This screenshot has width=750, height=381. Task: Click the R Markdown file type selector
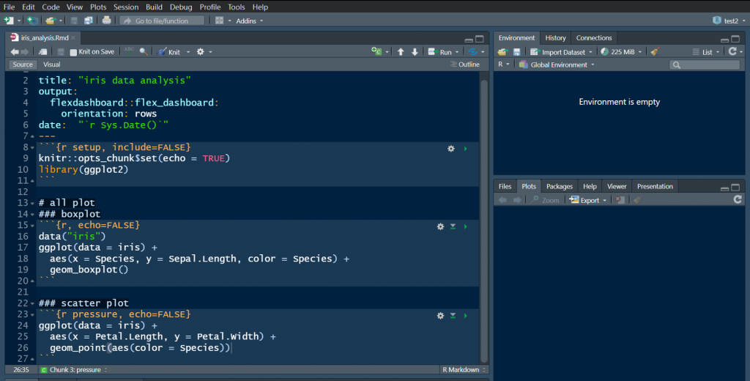[x=464, y=369]
